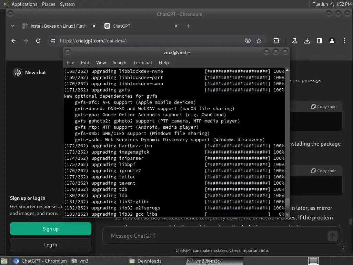Expand the tab search chevron
353x265 pixels.
pyautogui.click(x=13, y=26)
